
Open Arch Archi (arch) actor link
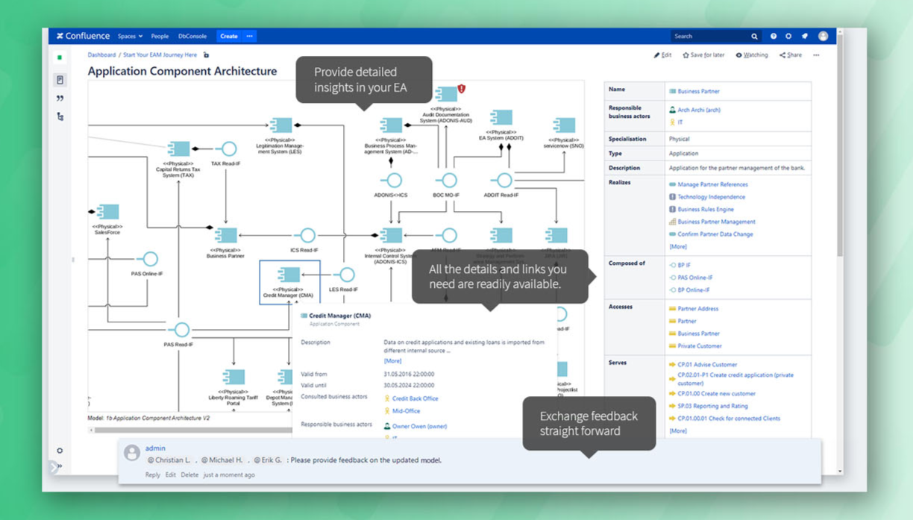[x=699, y=110]
